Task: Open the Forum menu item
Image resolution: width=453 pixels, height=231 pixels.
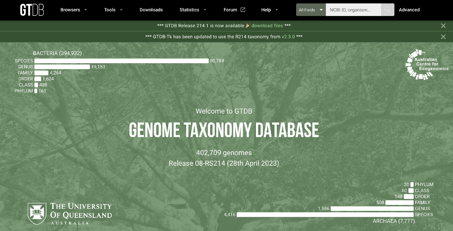Action: tap(230, 10)
